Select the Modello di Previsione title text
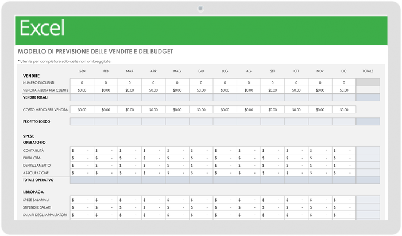The height and width of the screenshot is (236, 402). 95,52
